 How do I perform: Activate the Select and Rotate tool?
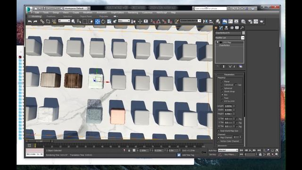point(103,22)
